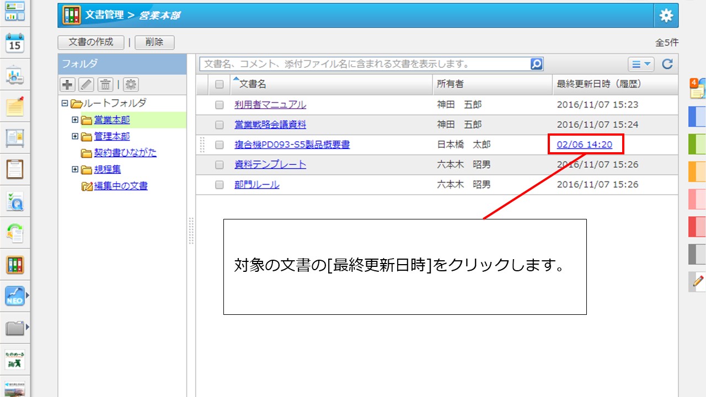
Task: Expand the 規程集 folder node
Action: (x=75, y=169)
